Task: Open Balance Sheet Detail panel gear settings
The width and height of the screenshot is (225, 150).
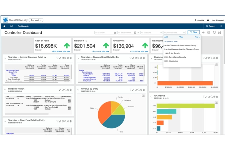Action: pyautogui.click(x=141, y=58)
